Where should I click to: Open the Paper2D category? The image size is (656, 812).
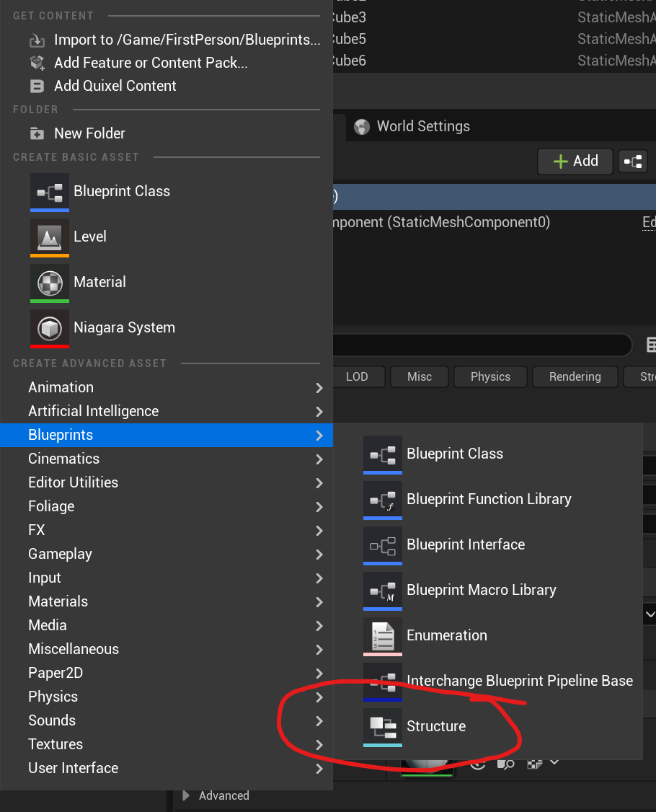(167, 674)
